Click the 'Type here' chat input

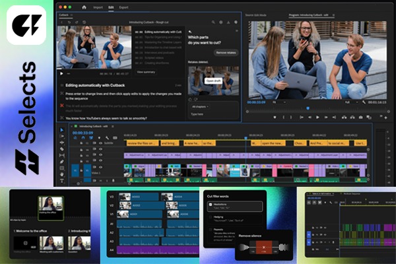point(213,114)
